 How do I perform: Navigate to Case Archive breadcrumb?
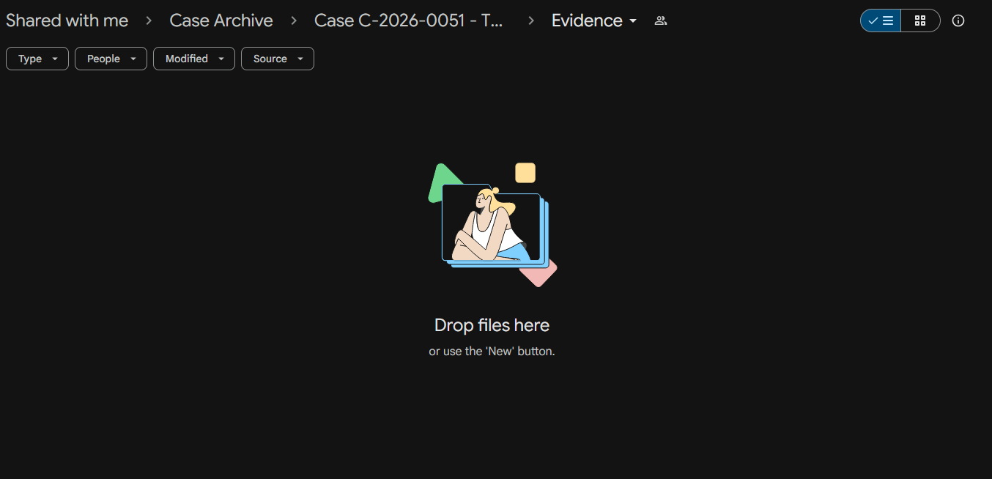pyautogui.click(x=221, y=21)
